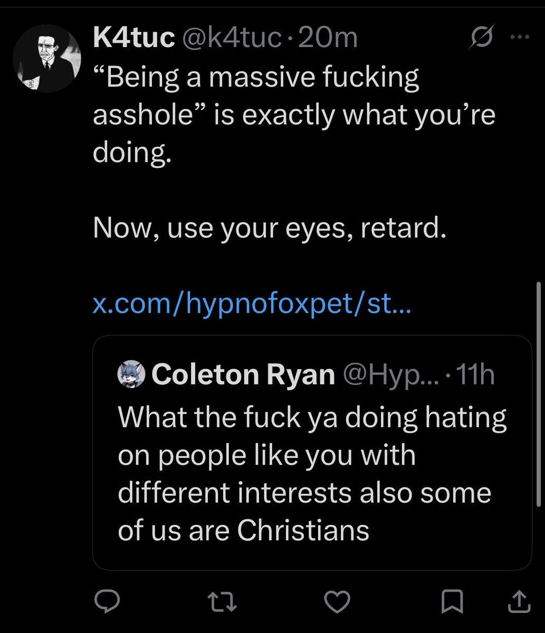Open the main tweet text 'Now, use your eyes'
The height and width of the screenshot is (633, 545).
pos(270,229)
